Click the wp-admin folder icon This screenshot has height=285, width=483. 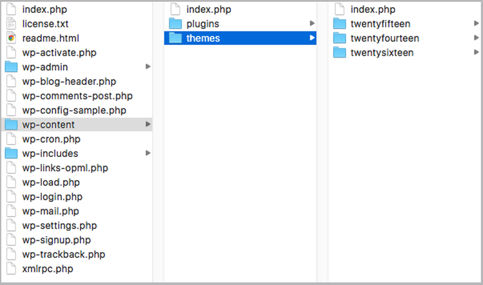pos(12,67)
